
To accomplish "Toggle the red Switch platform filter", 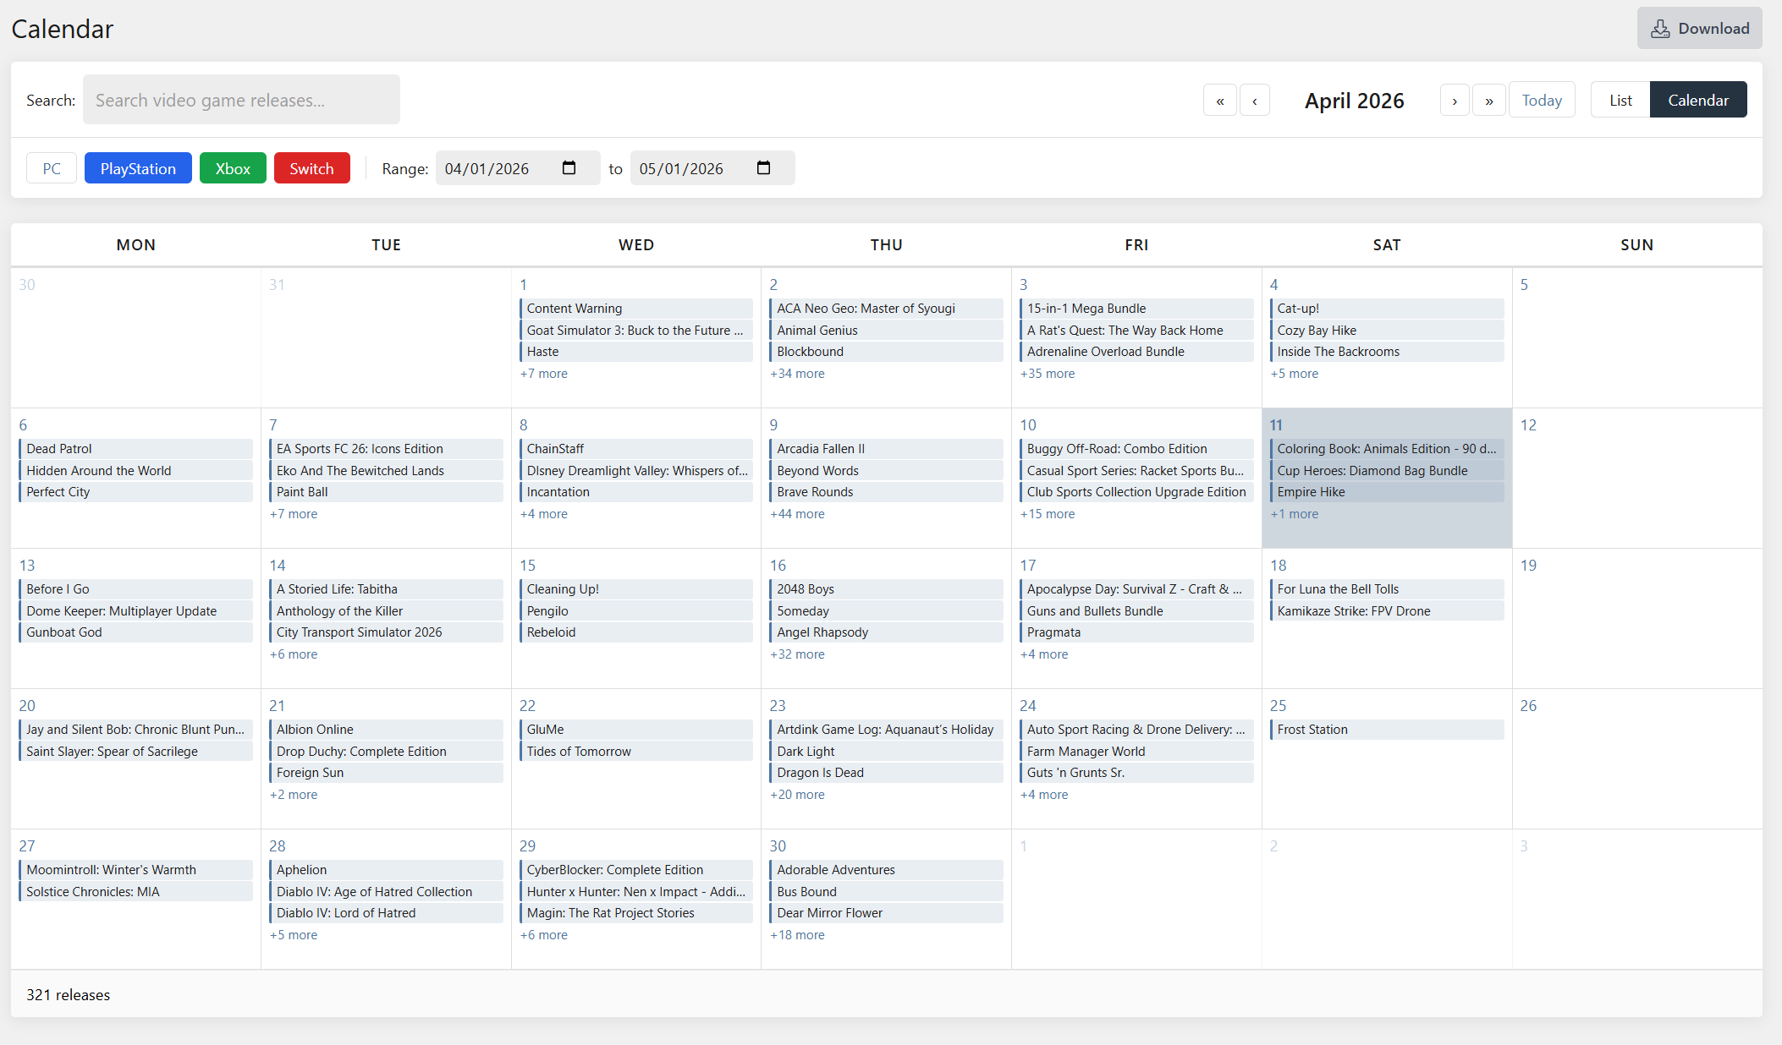I will tap(311, 168).
